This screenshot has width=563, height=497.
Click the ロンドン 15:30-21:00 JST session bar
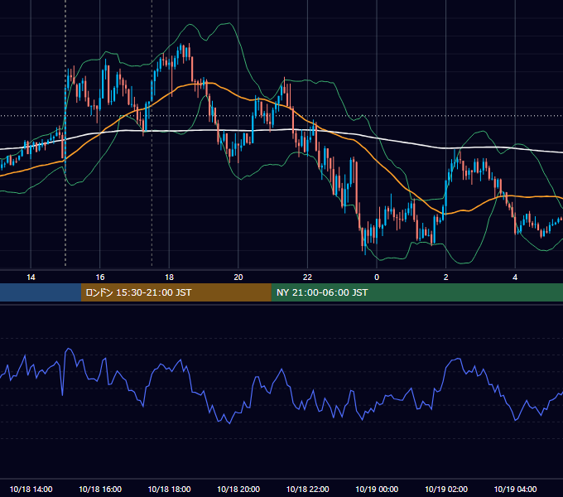pyautogui.click(x=176, y=292)
